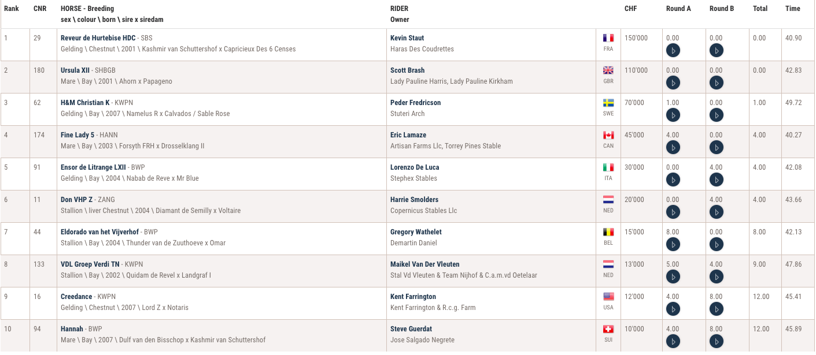Play Scott Brash's Round A video
Viewport: 816px width, 355px height.
(673, 83)
